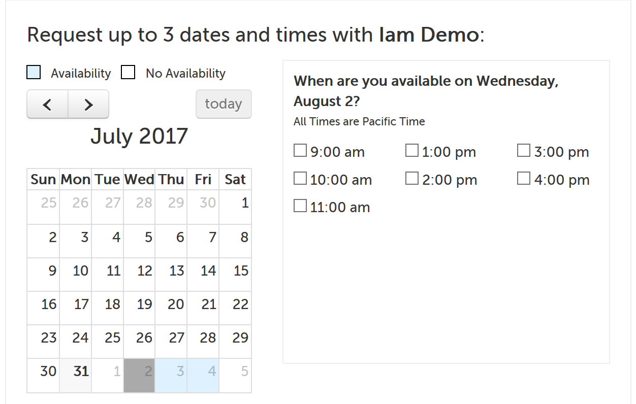
Task: Click the No Availability legend swatch
Action: 128,72
